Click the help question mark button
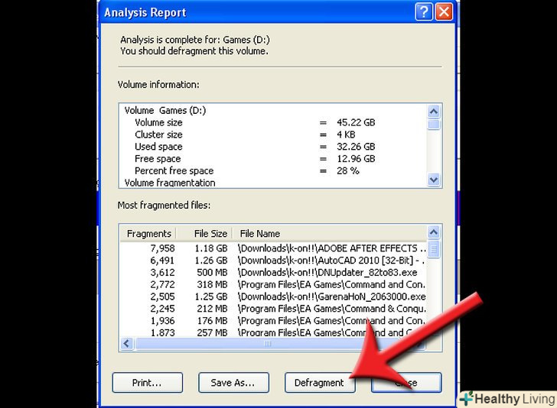Viewport: 557px width, 408px height. tap(424, 12)
